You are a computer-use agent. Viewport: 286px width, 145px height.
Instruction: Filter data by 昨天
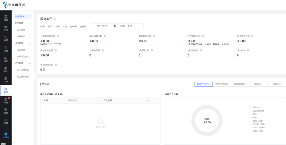[x=50, y=27]
